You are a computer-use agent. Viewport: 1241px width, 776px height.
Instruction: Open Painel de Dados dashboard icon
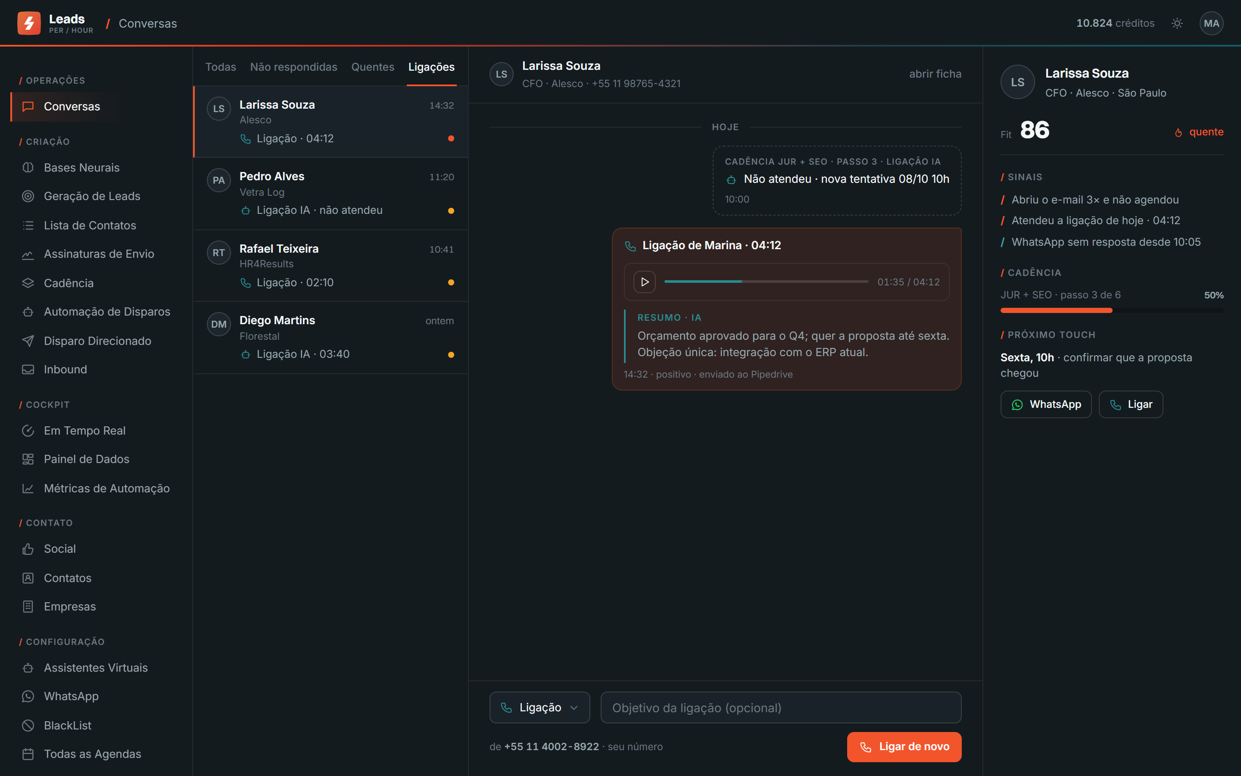(28, 459)
